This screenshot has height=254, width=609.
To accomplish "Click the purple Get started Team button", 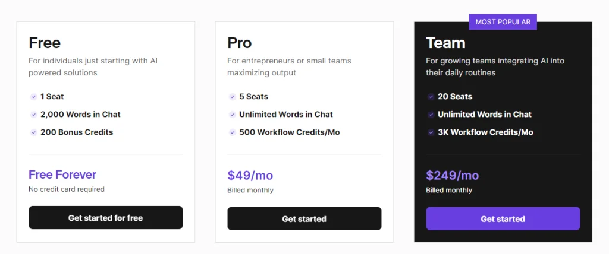I will click(503, 218).
